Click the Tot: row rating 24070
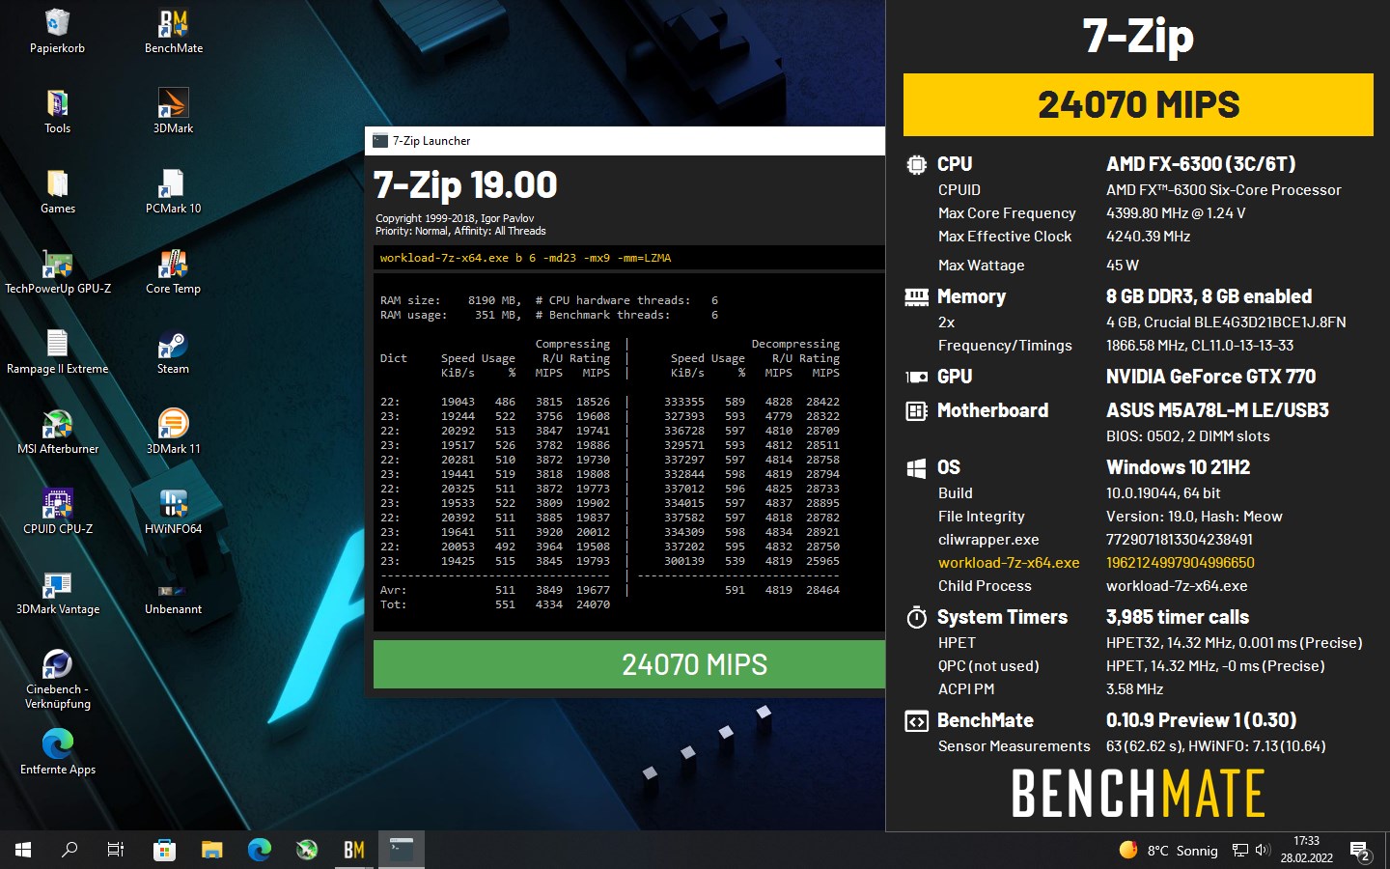The width and height of the screenshot is (1390, 869). tap(593, 604)
